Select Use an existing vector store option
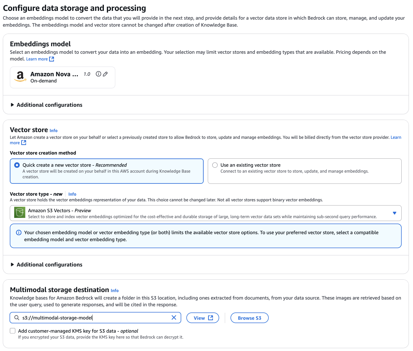This screenshot has height=351, width=413. click(x=215, y=165)
